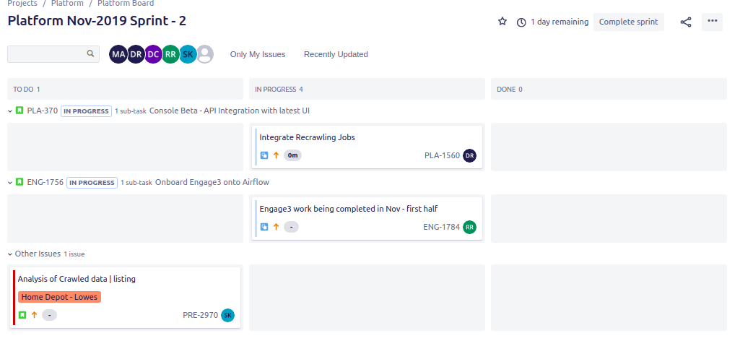Open issue key PRE-2970
740x354 pixels.
click(201, 315)
